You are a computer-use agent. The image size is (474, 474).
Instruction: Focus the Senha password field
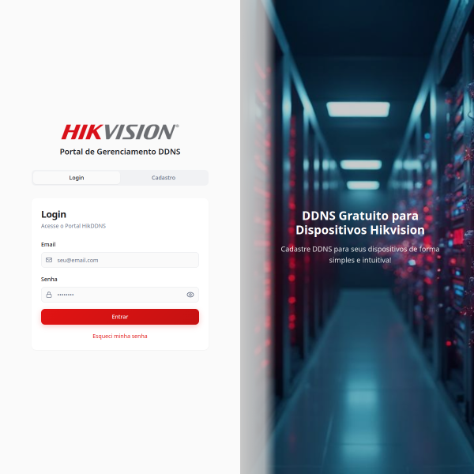120,295
